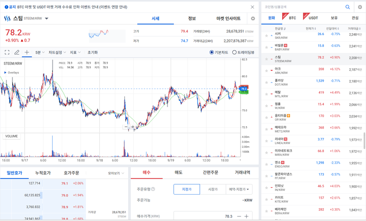Toggle fullscreen chart mode icon
The image size is (366, 221).
[x=7, y=52]
